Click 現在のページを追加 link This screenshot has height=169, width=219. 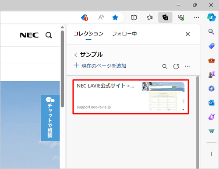[x=100, y=66]
